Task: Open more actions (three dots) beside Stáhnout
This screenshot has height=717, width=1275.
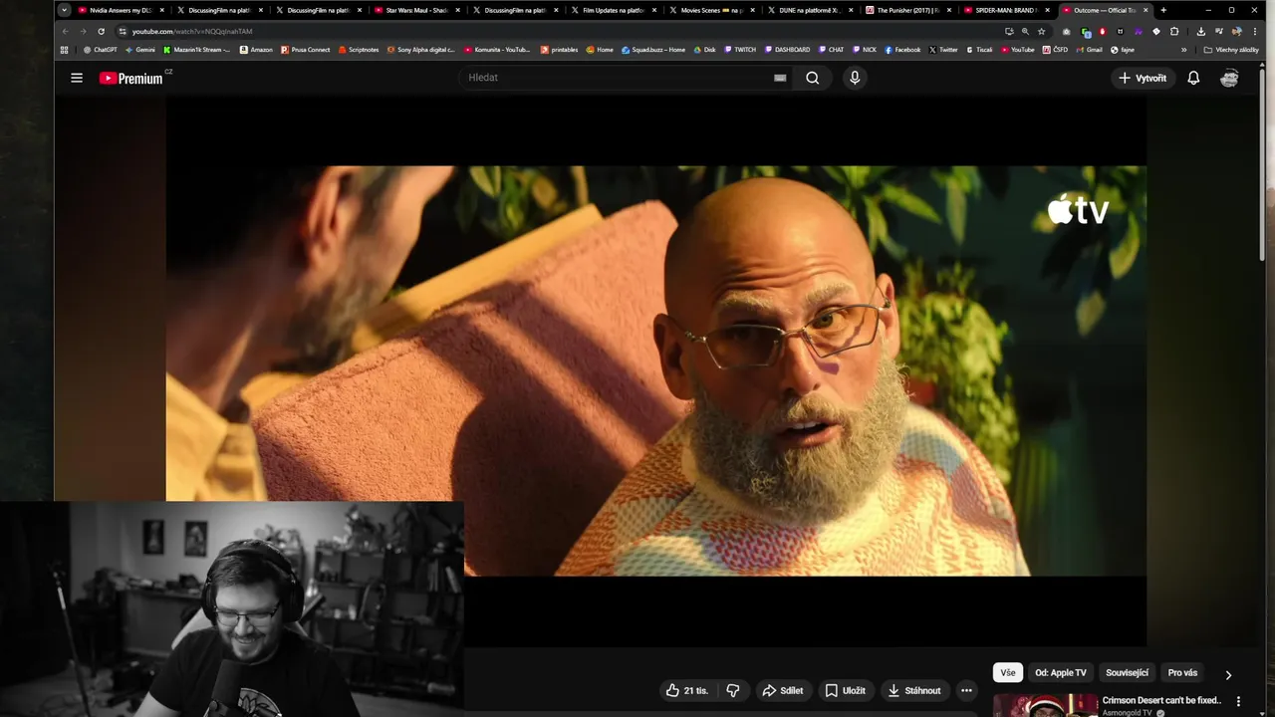Action: 966,690
